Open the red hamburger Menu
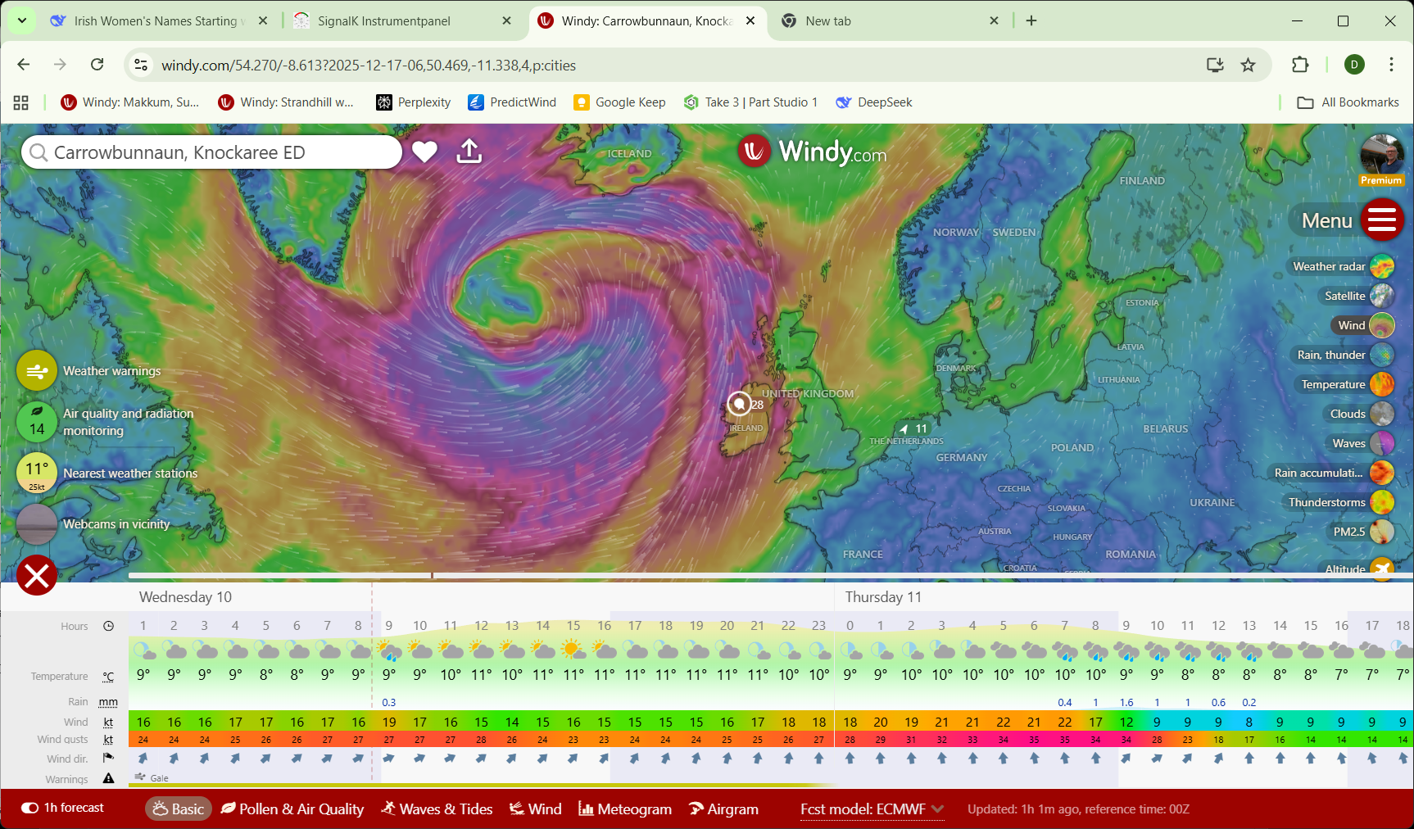Screen dimensions: 1414x829 (1382, 220)
